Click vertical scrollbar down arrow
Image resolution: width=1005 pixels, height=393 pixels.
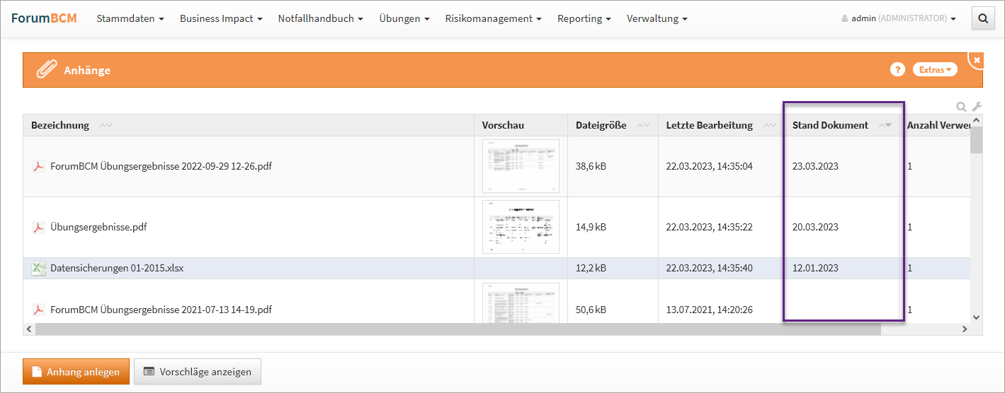click(x=977, y=317)
